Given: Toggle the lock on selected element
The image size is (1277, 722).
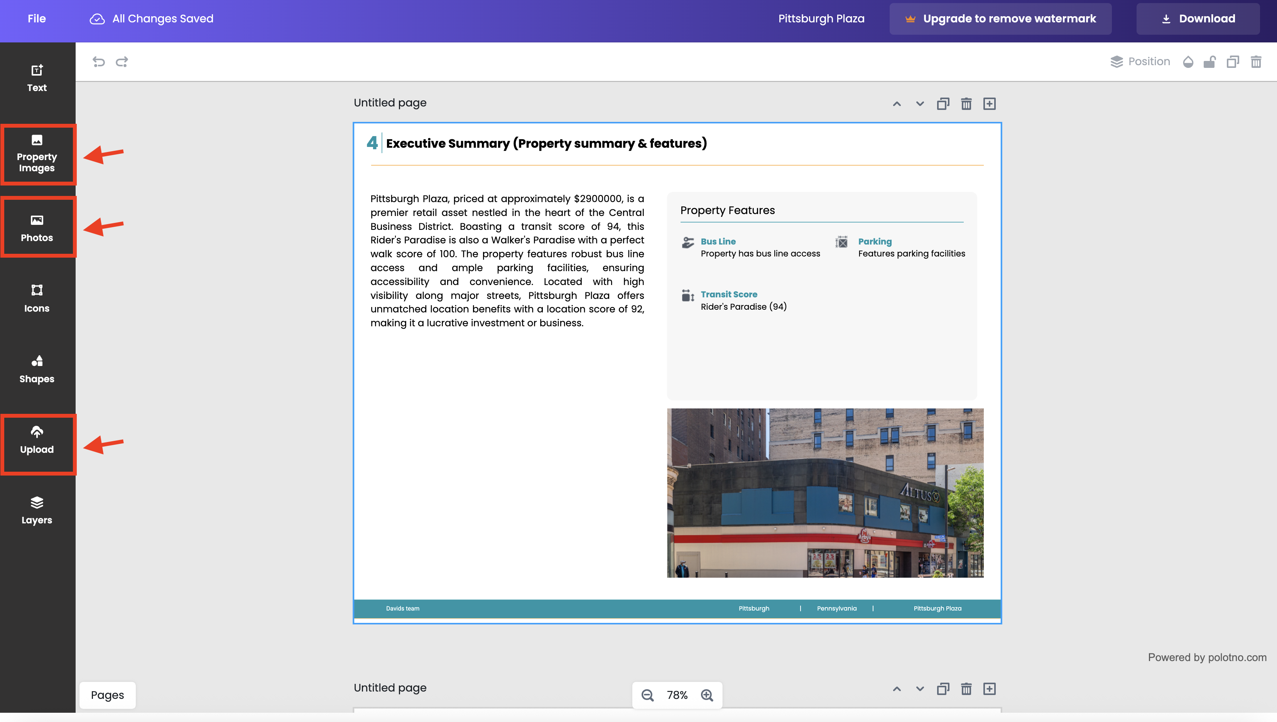Looking at the screenshot, I should coord(1209,61).
